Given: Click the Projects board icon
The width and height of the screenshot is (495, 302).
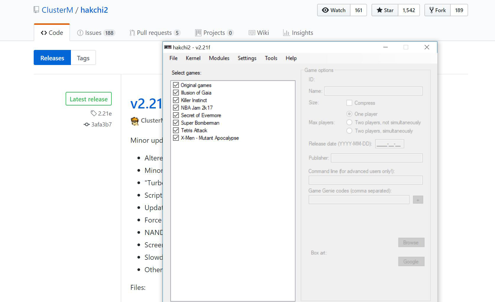Looking at the screenshot, I should 198,33.
